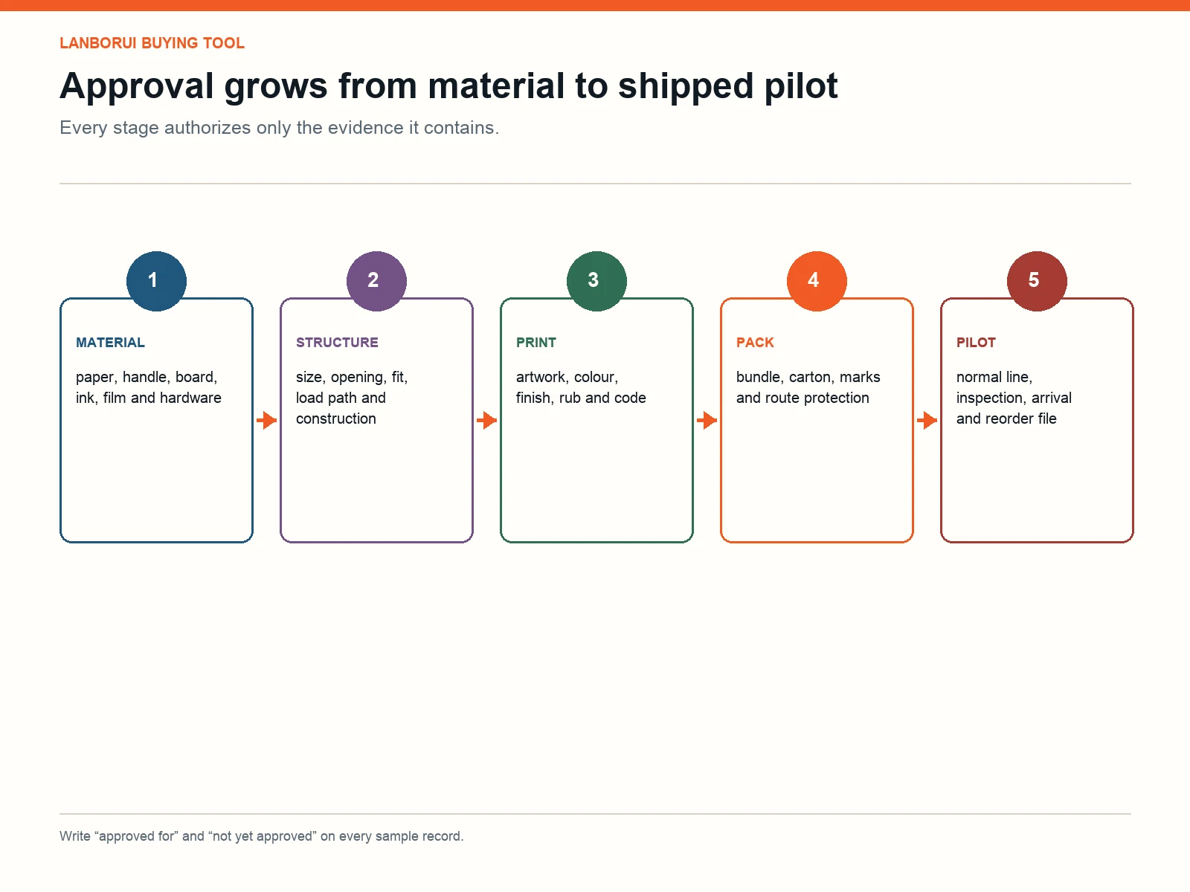Viewport: 1190px width, 892px height.
Task: Select the PRINT stage heading
Action: click(536, 343)
